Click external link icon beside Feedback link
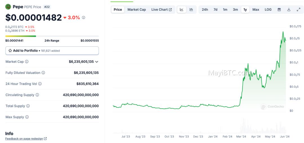304x143 pixels. coord(45,138)
